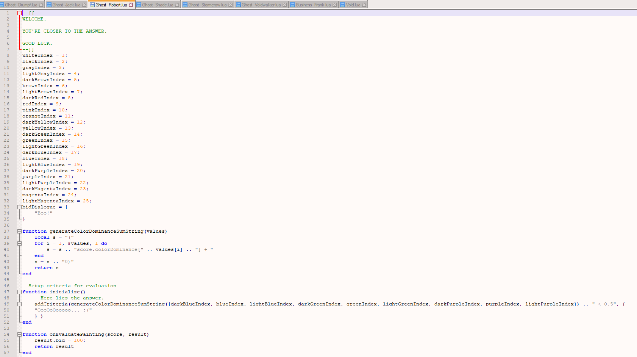Click the line "lightMagentaIndex = 25;"

(57, 201)
